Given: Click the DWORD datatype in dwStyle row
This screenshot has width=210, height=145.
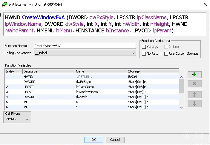Looking at the screenshot, I should click(49, 97).
